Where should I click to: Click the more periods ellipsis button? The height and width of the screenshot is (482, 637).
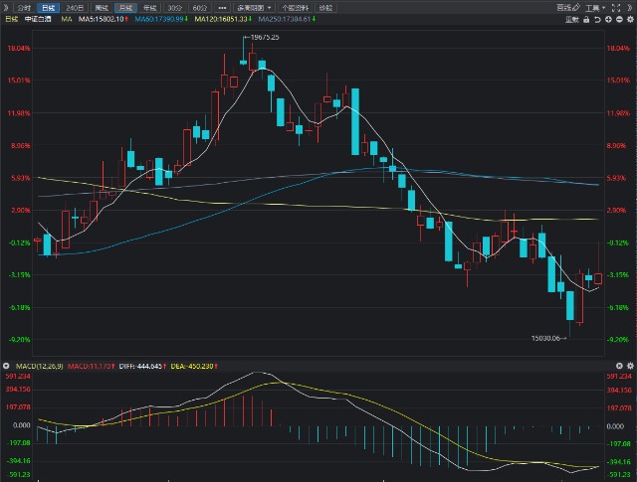(x=222, y=8)
